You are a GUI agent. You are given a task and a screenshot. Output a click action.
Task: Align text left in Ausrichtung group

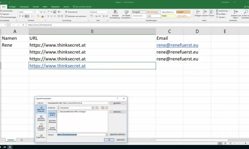(x=49, y=16)
